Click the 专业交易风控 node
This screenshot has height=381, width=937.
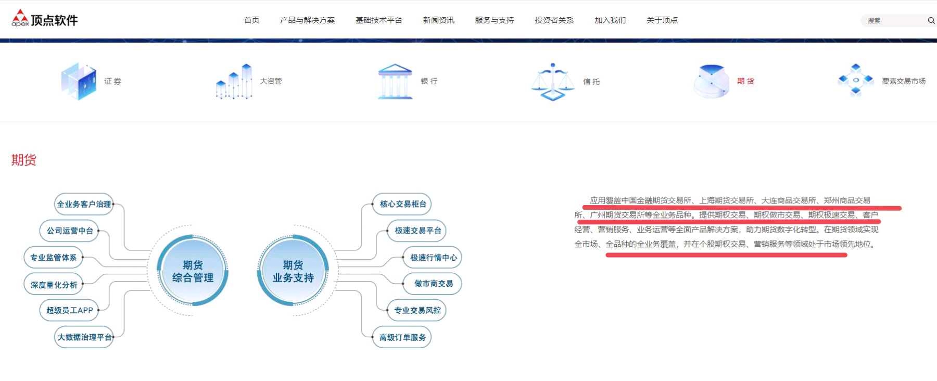tap(417, 310)
